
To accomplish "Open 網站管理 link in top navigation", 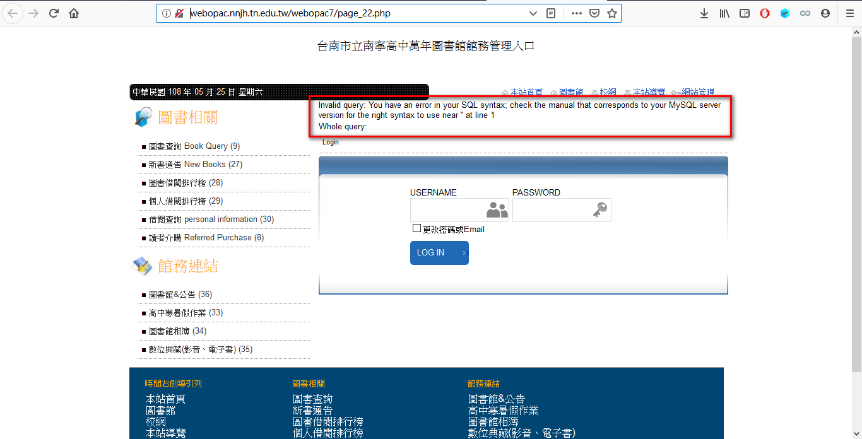I will click(698, 92).
